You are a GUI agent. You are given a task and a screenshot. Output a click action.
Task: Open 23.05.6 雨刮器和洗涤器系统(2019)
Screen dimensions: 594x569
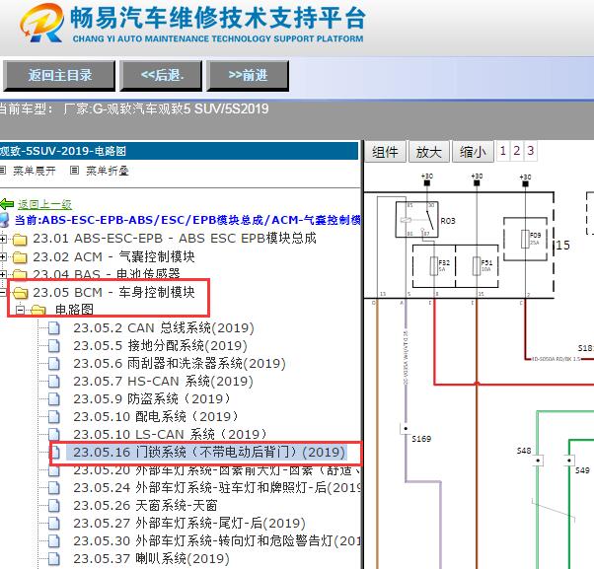point(180,364)
